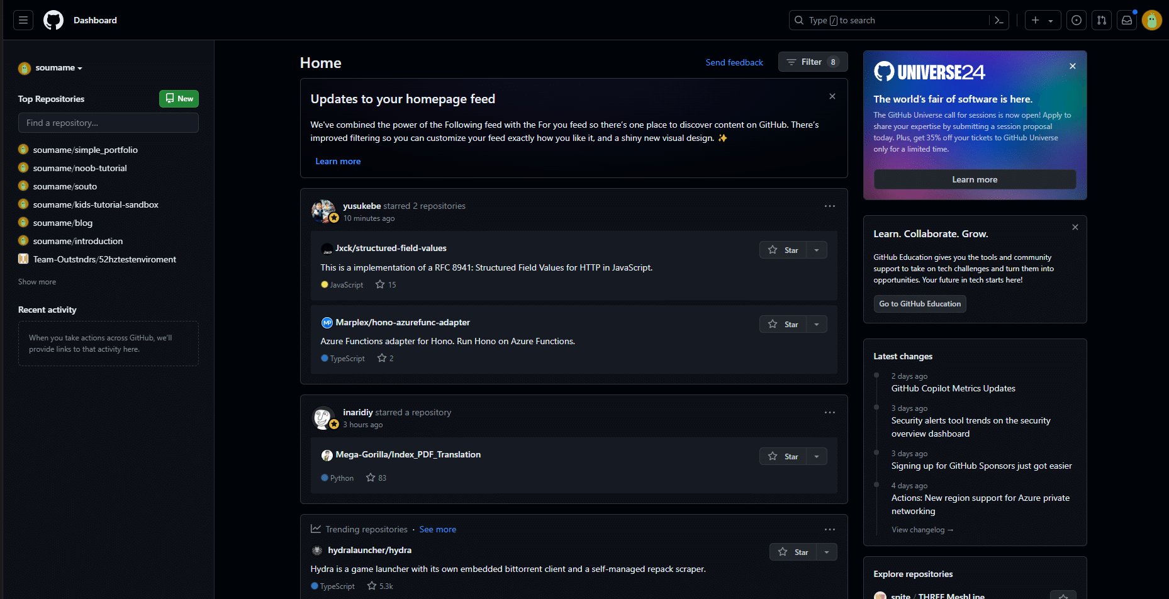Open soumame/souto repository
1169x599 pixels.
click(x=65, y=186)
